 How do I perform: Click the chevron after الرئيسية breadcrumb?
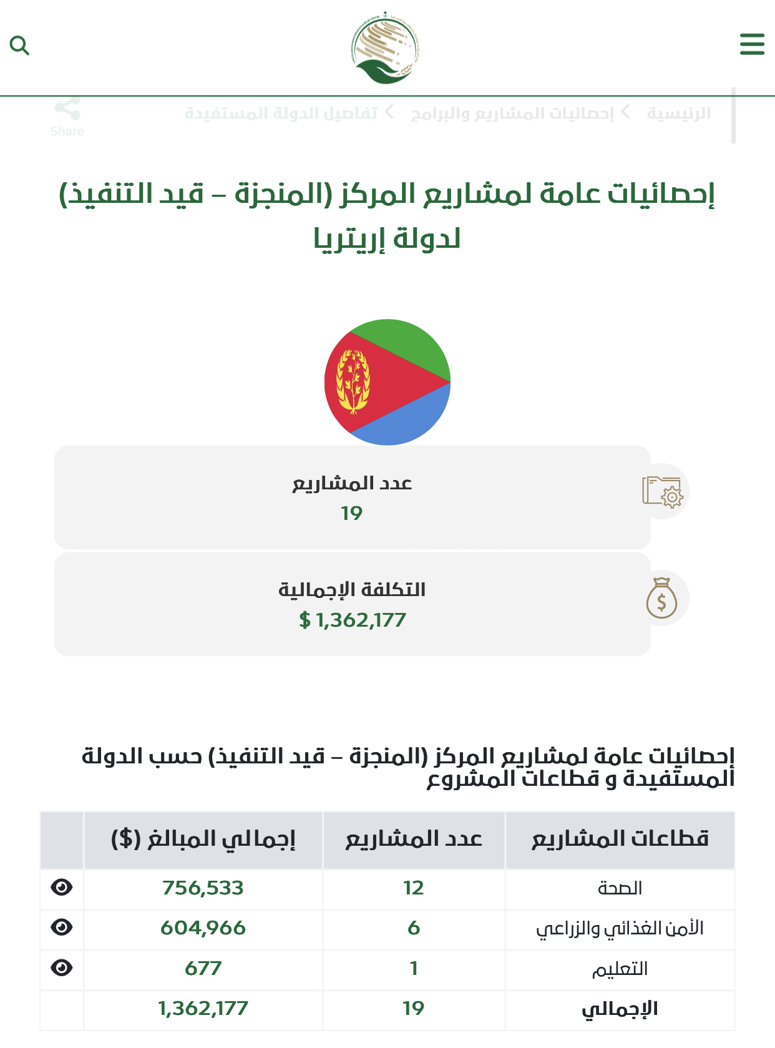[626, 113]
